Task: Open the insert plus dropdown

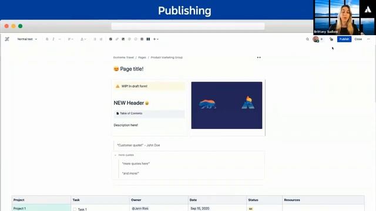Action: tap(156, 39)
